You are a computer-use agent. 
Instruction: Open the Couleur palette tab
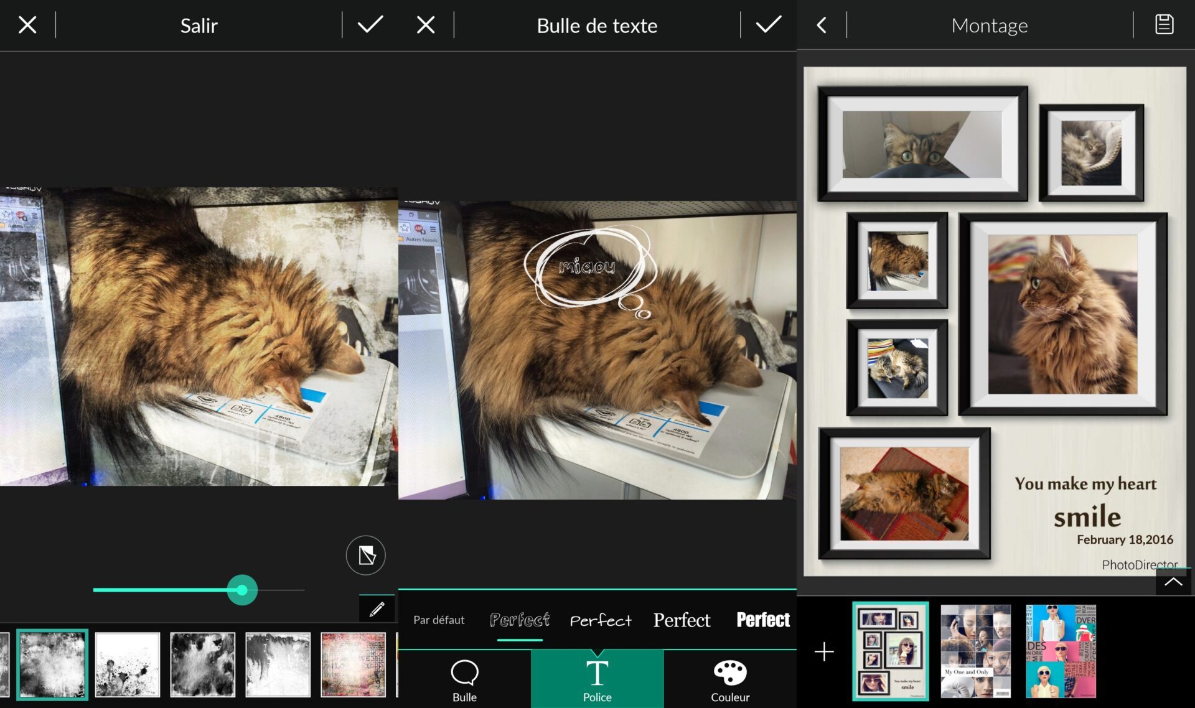point(729,679)
